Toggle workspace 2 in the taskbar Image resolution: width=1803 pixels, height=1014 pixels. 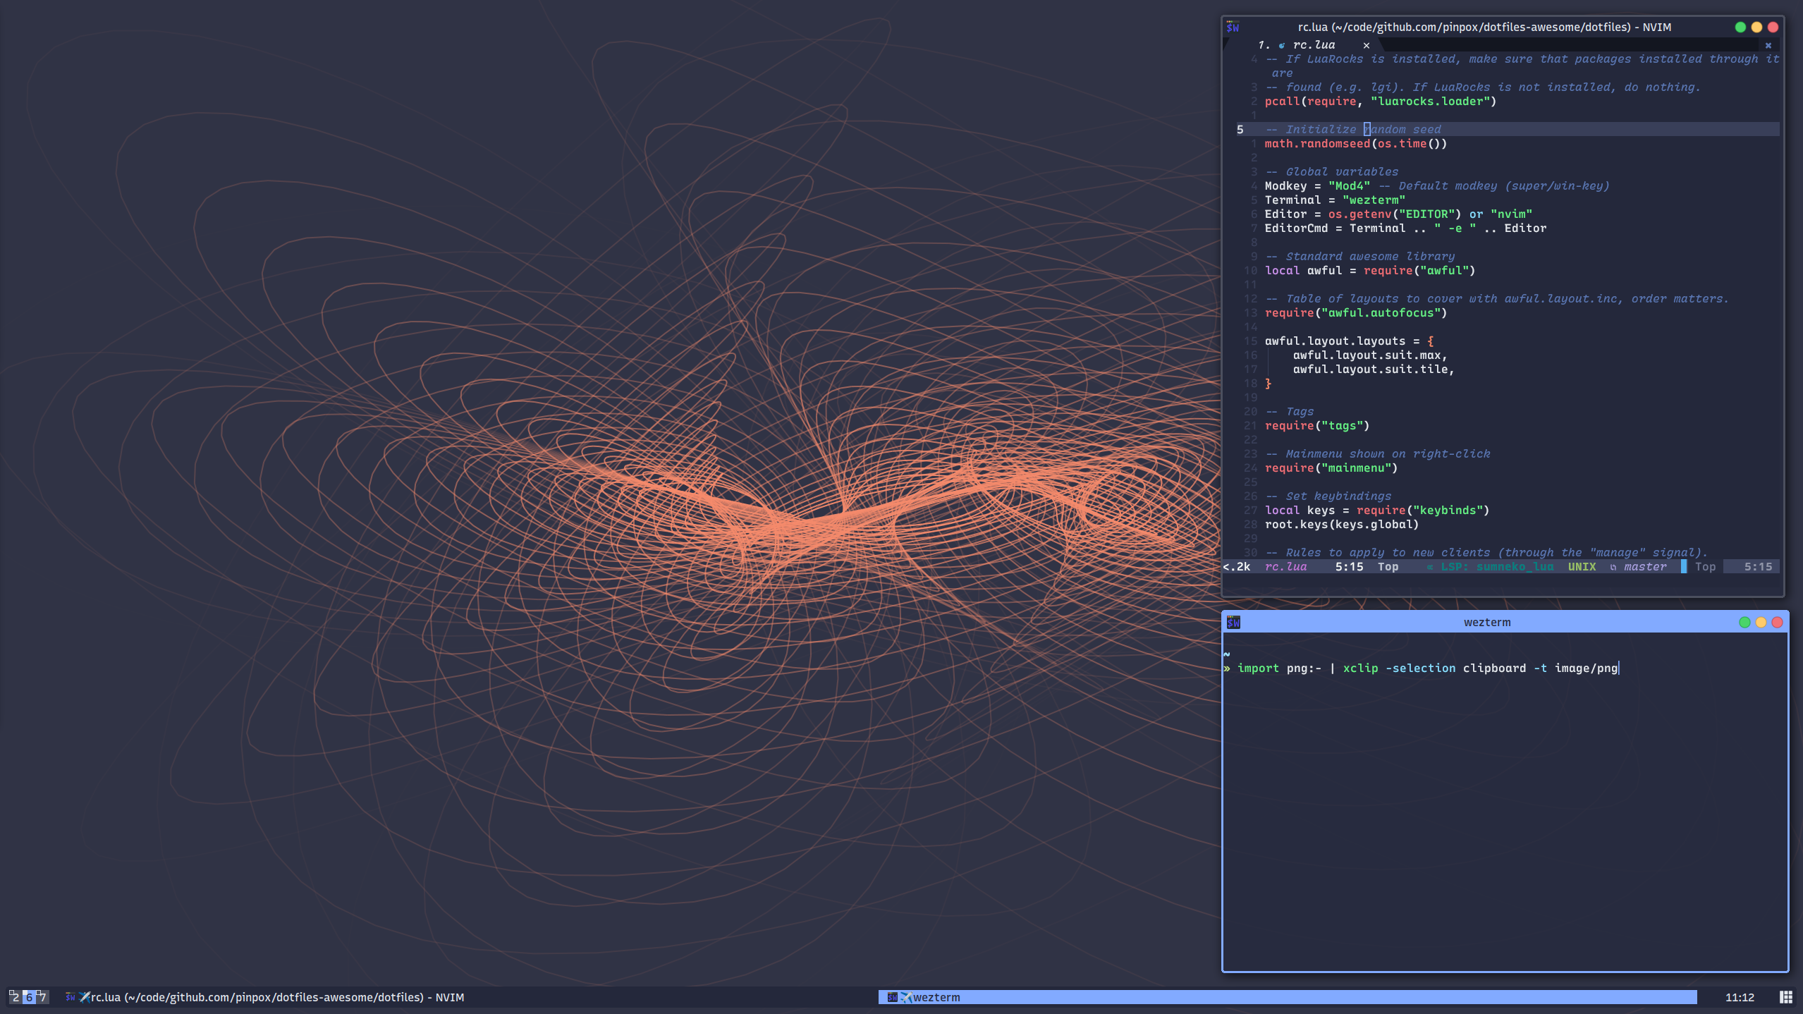click(15, 997)
